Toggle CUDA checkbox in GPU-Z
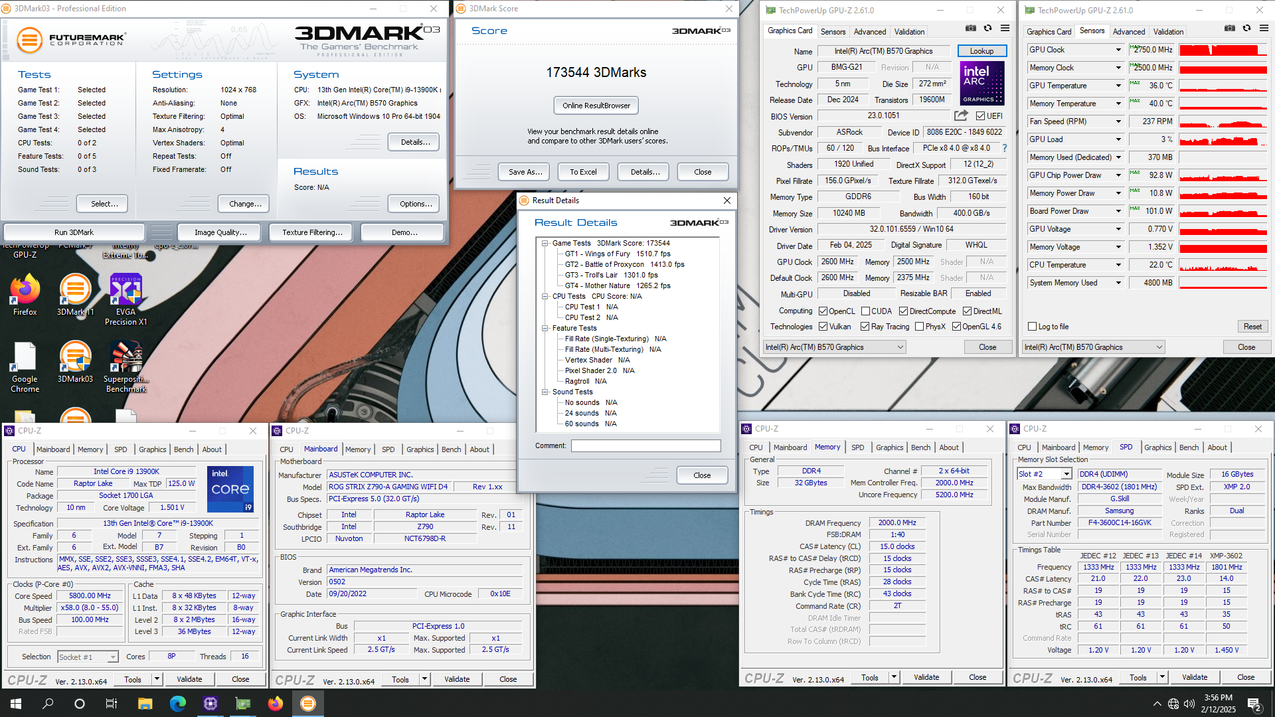The width and height of the screenshot is (1275, 717). [x=866, y=311]
